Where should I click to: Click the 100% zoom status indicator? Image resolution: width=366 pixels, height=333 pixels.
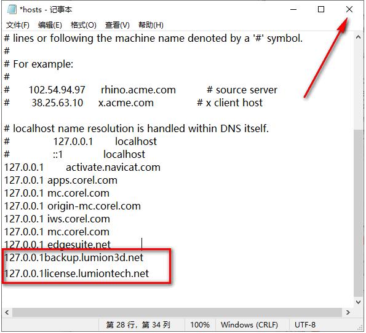[200, 325]
